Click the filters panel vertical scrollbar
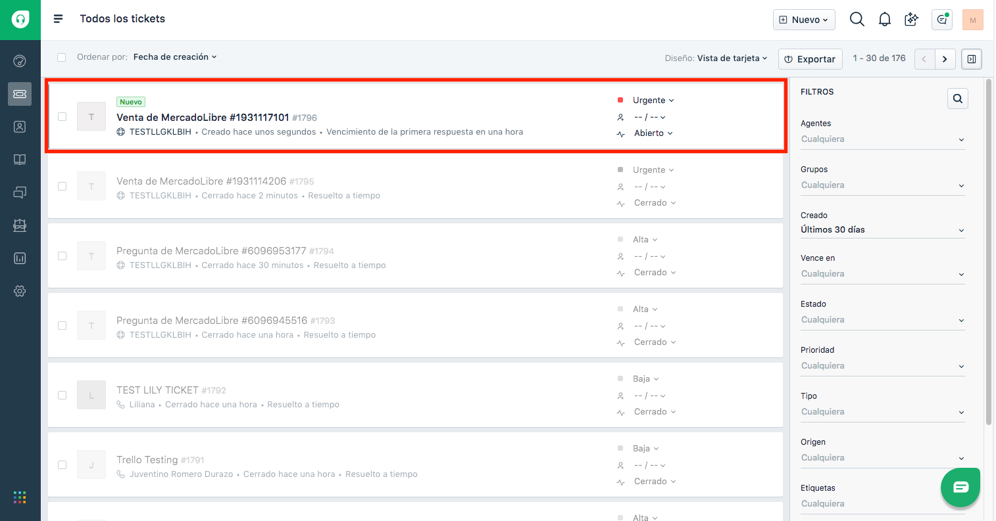996x521 pixels. [988, 252]
